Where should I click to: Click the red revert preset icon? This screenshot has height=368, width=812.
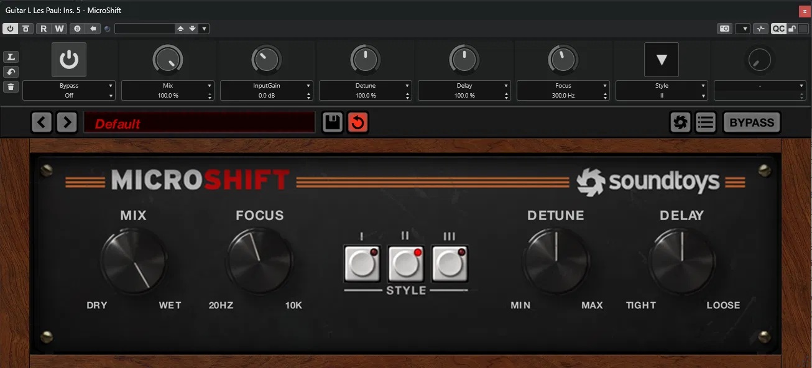pos(358,122)
